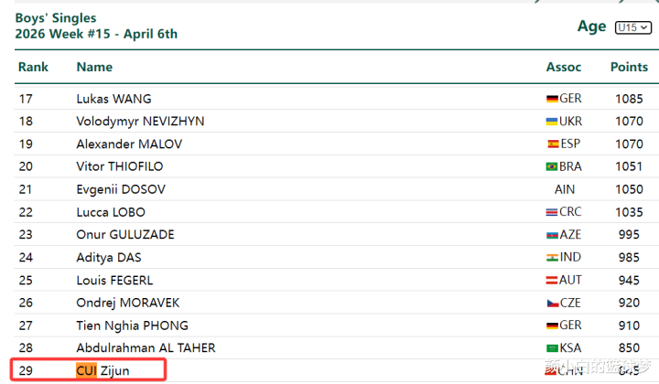Image resolution: width=659 pixels, height=384 pixels.
Task: Click Czech flag for Ondrej MORAVEK
Action: coord(552,303)
